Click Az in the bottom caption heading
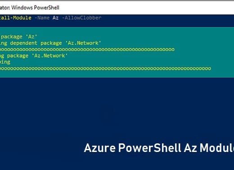This screenshot has height=170, width=234. point(190,148)
